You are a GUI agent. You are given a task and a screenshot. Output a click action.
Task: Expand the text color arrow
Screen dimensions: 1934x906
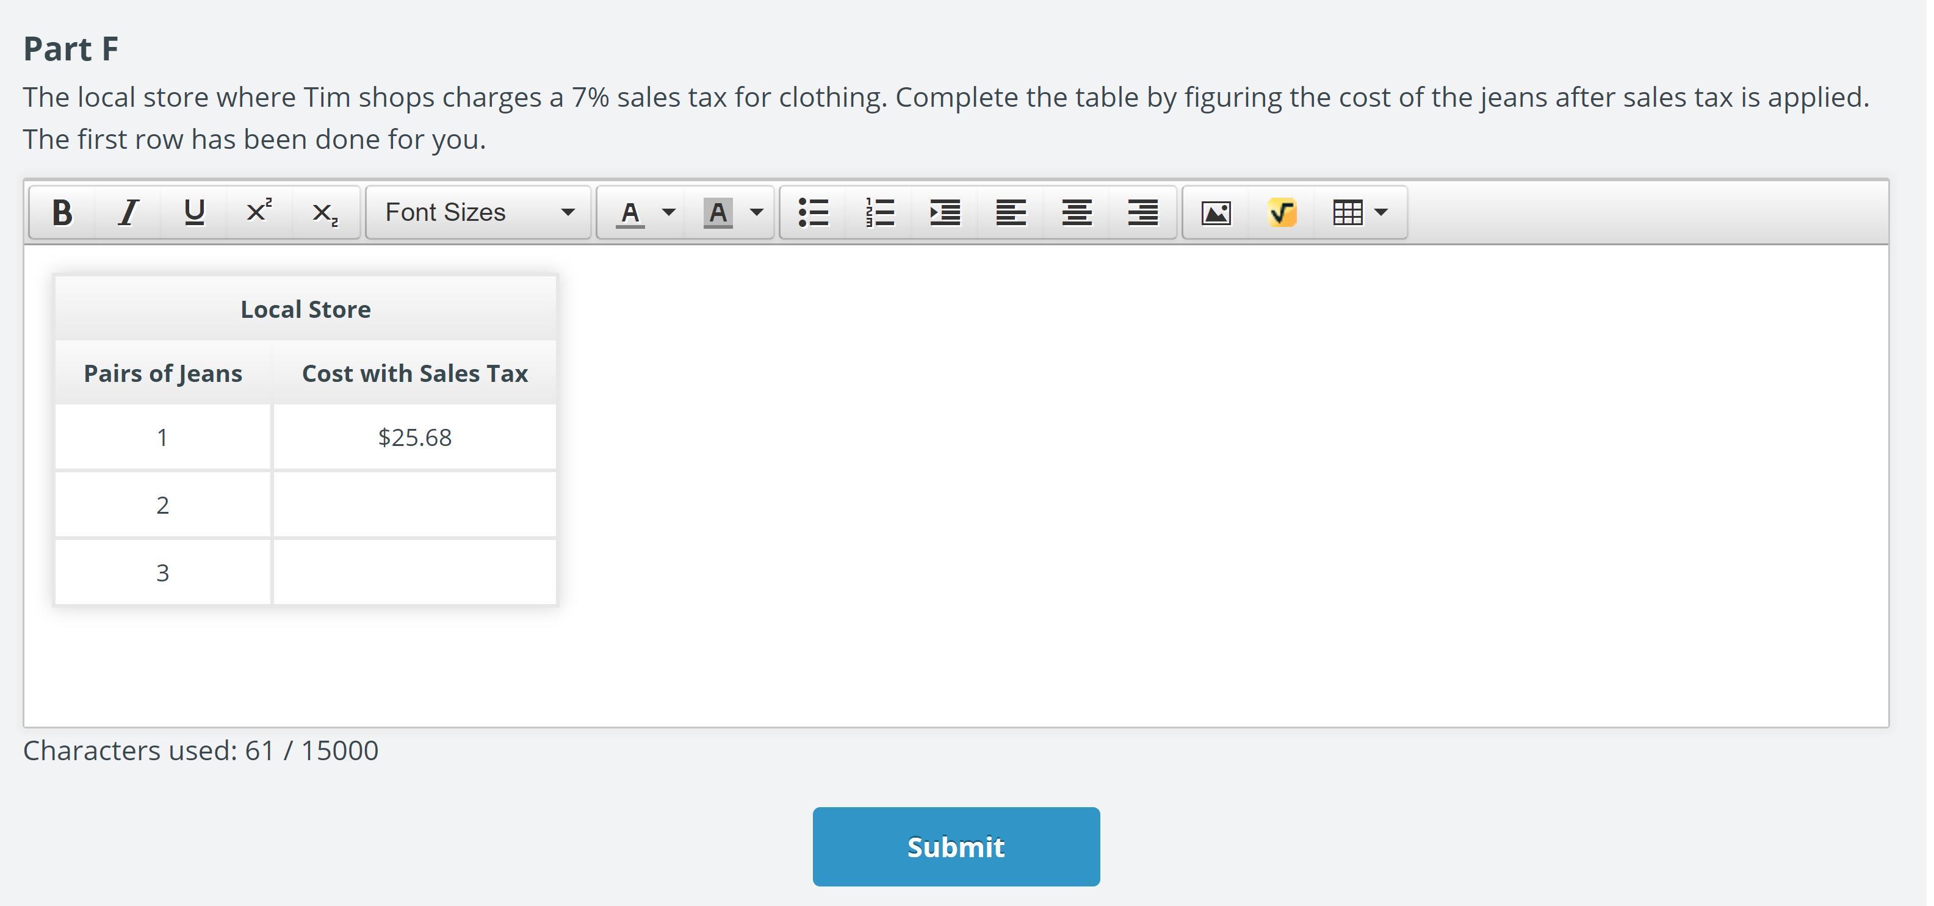[x=668, y=212]
